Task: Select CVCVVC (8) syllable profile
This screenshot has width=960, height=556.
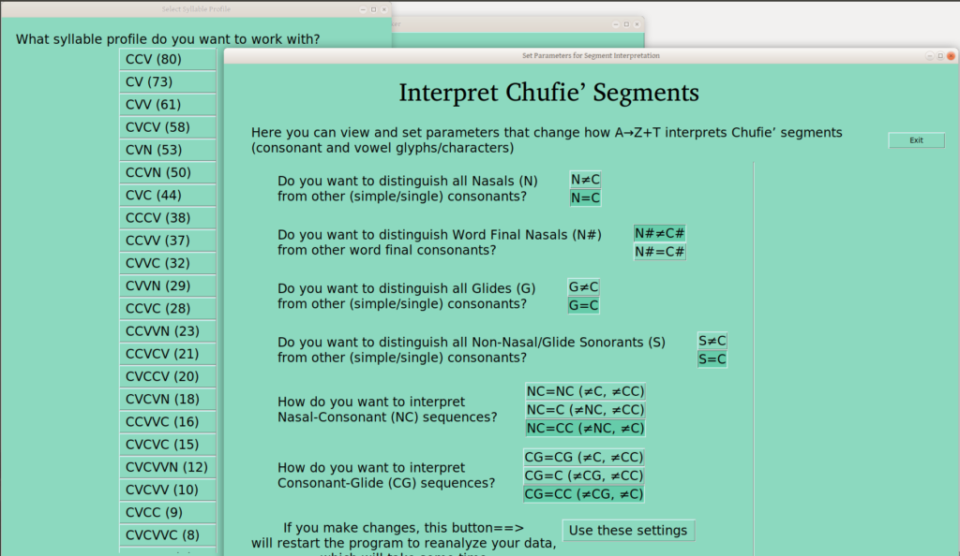Action: coord(167,534)
